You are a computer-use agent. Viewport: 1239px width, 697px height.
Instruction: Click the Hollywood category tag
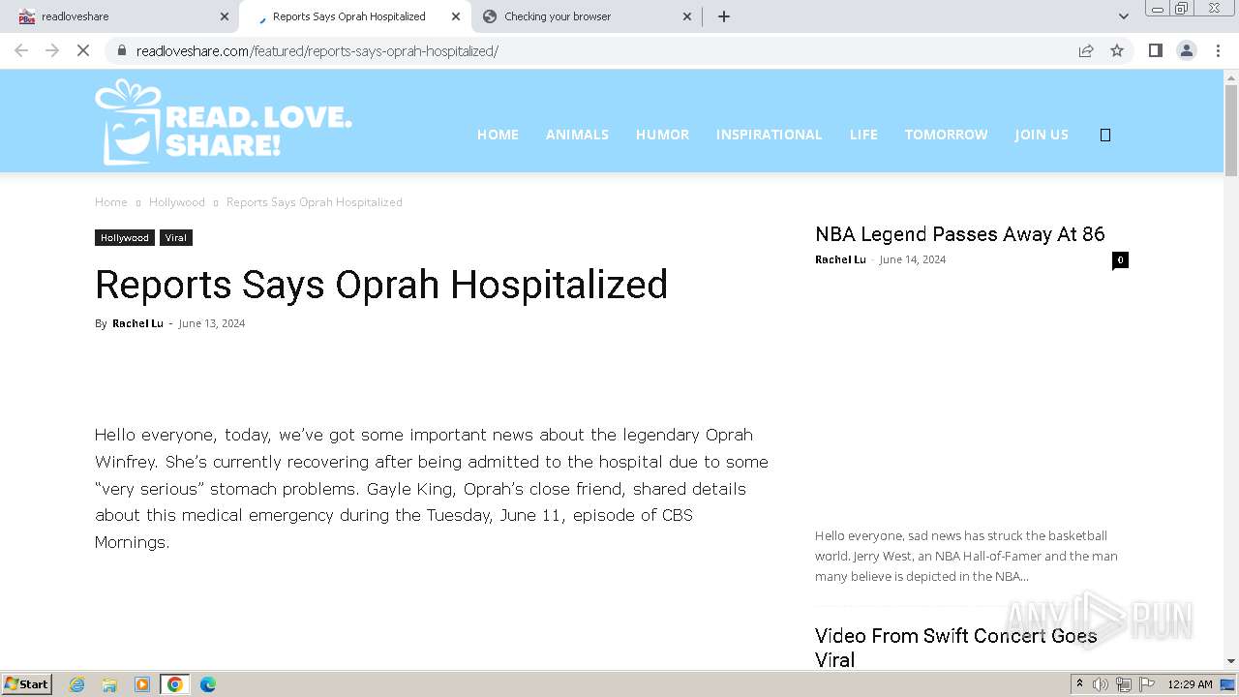125,238
